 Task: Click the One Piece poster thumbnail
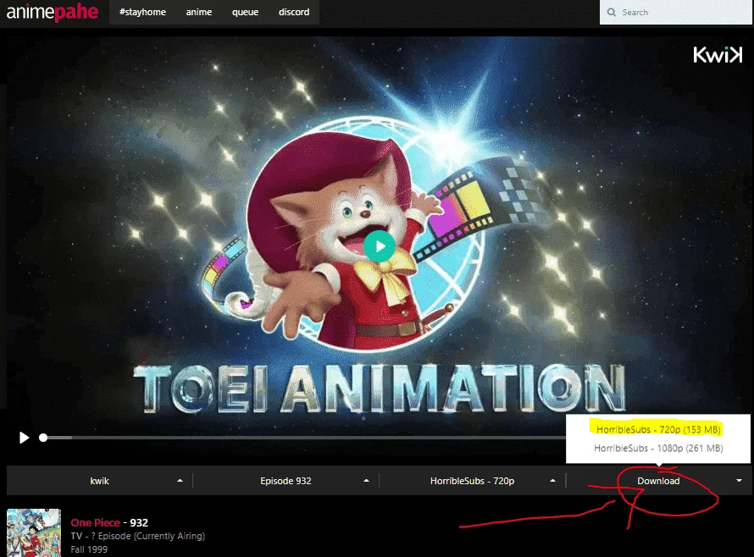coord(34,532)
